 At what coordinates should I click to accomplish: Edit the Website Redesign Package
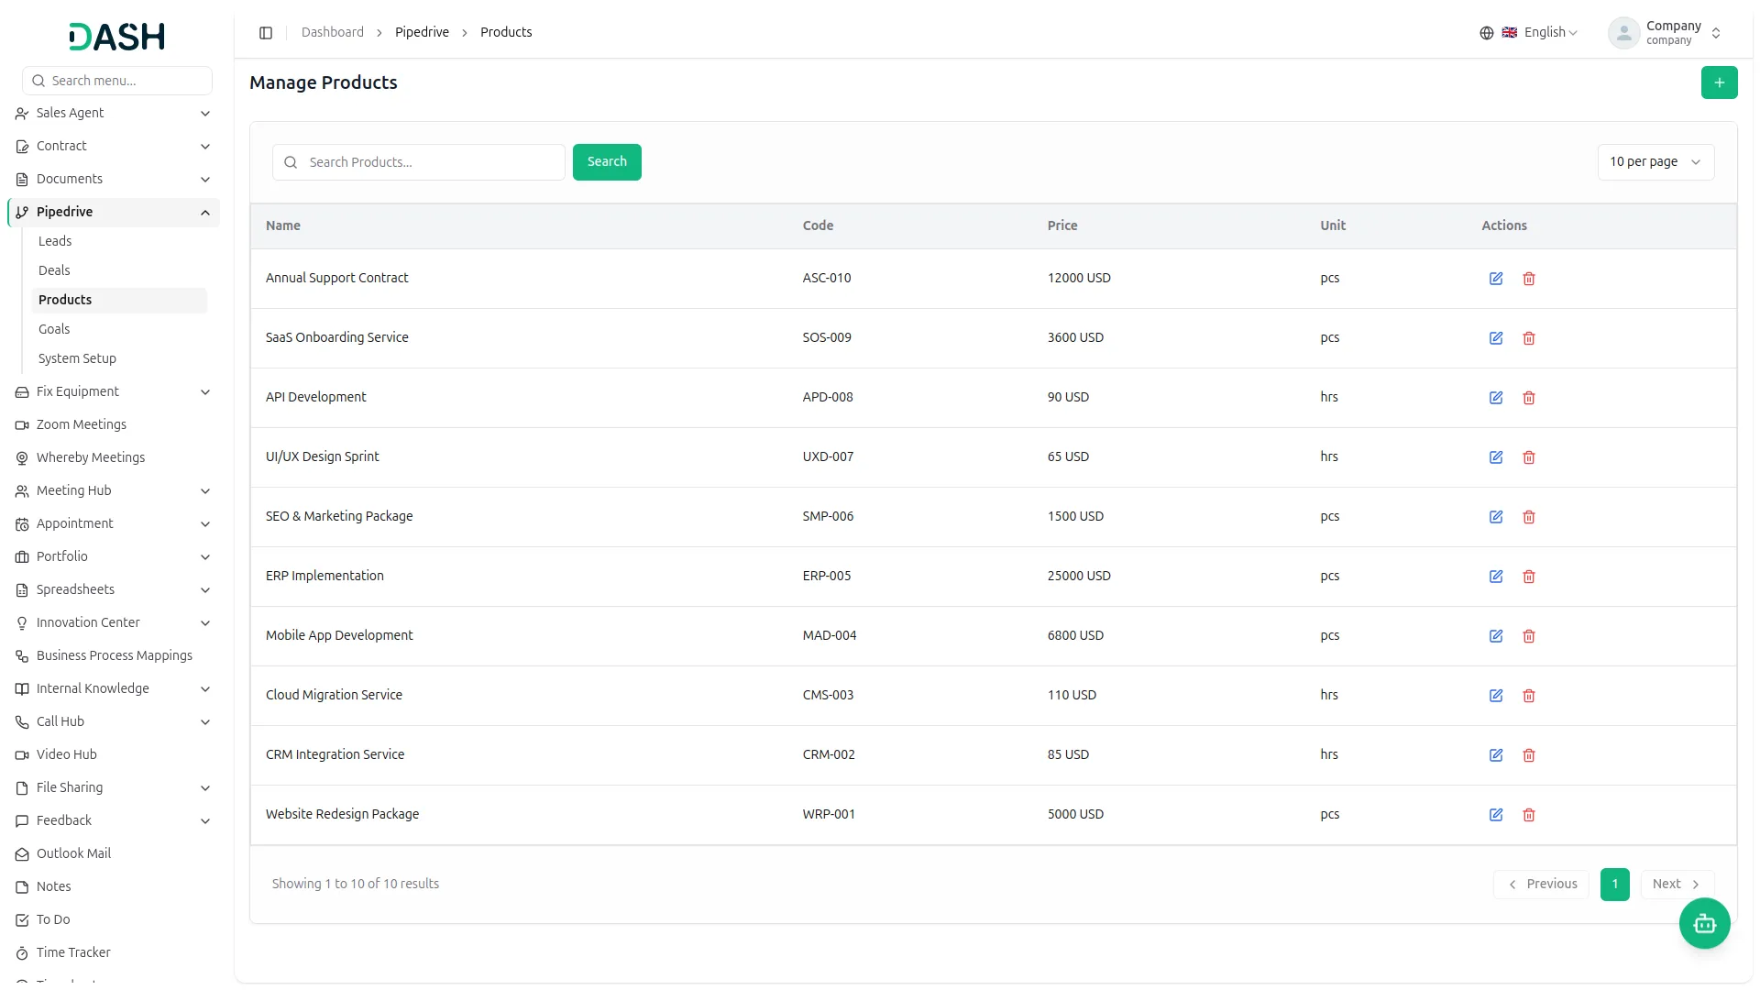(x=1496, y=815)
